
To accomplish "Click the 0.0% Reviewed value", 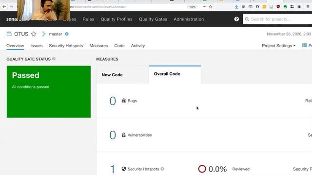I will point(217,169).
